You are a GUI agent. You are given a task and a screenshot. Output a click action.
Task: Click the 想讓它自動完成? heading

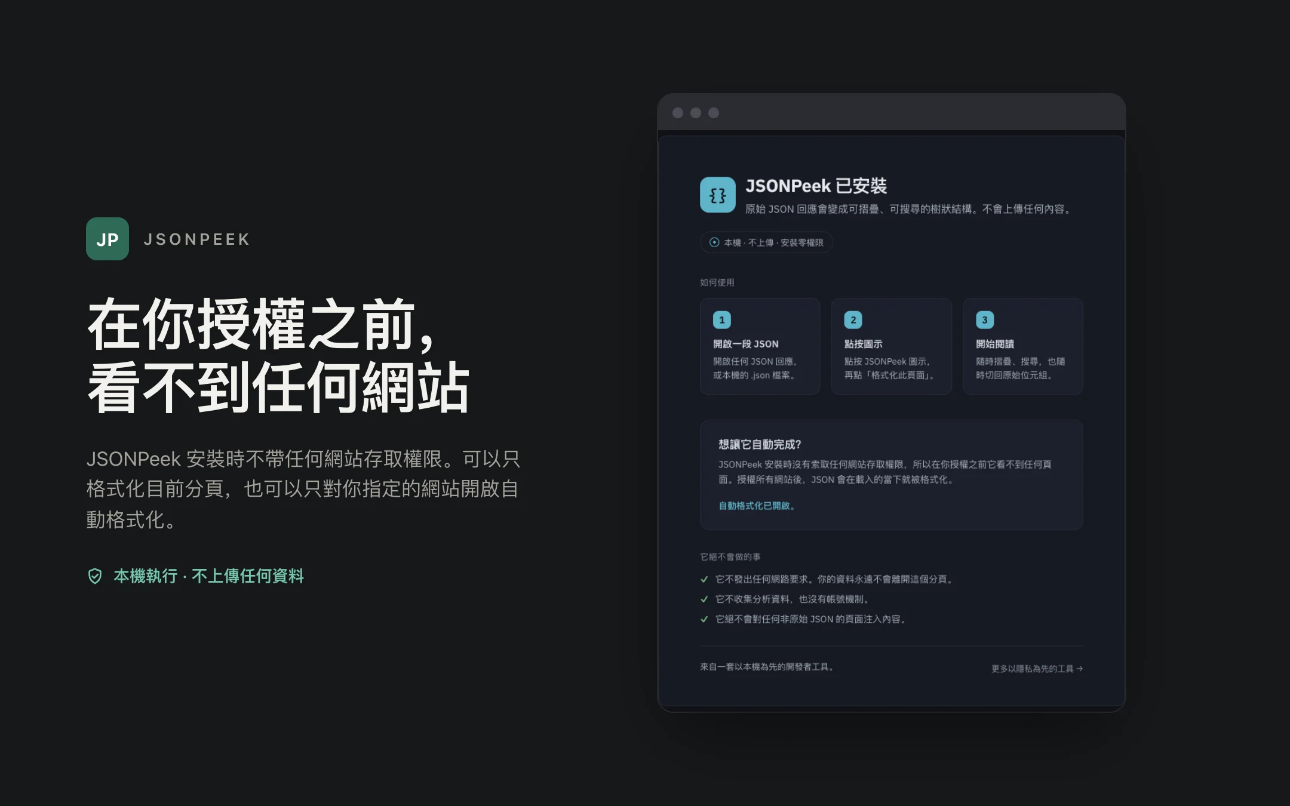coord(760,444)
